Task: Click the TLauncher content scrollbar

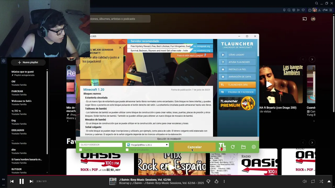Action: click(x=258, y=48)
